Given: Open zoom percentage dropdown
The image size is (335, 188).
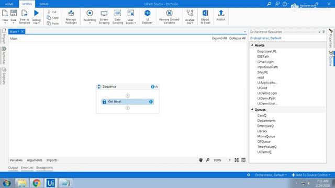Looking at the screenshot, I should [x=230, y=160].
